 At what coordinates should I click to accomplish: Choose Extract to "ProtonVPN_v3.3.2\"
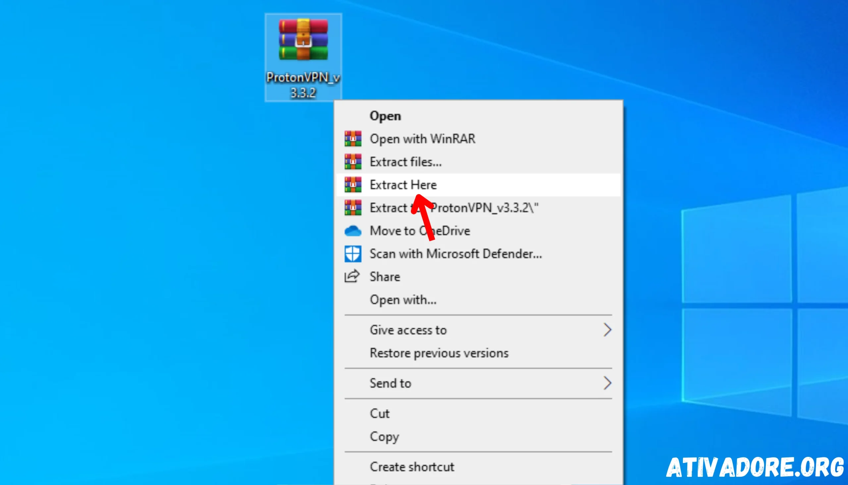coord(478,208)
